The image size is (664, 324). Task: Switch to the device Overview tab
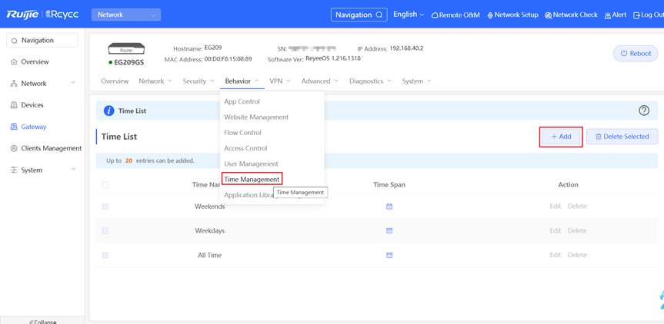pos(115,81)
